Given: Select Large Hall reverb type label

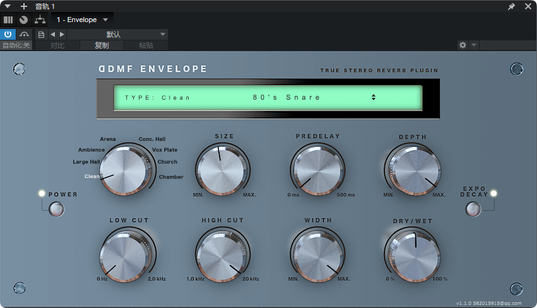Looking at the screenshot, I should 86,162.
